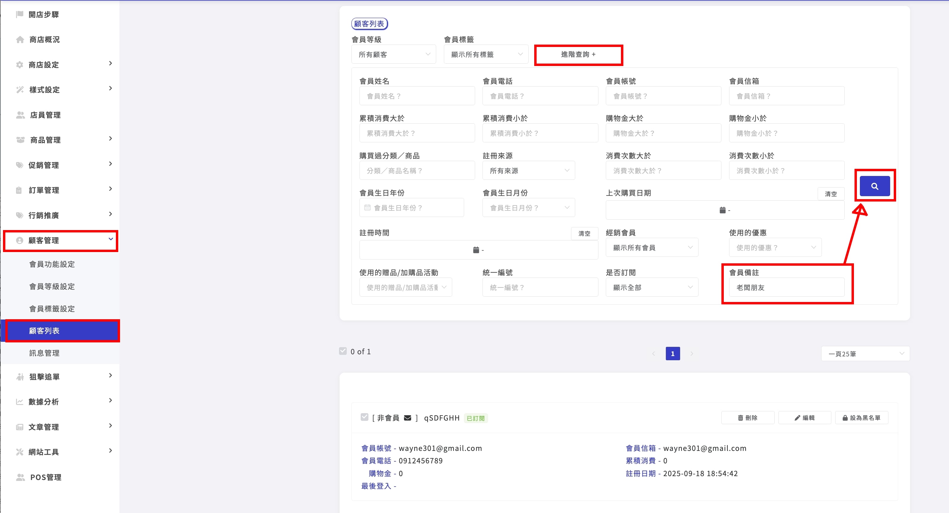The height and width of the screenshot is (513, 949).
Task: Click the magic wand icon beside 樣式設定
Action: tap(20, 89)
